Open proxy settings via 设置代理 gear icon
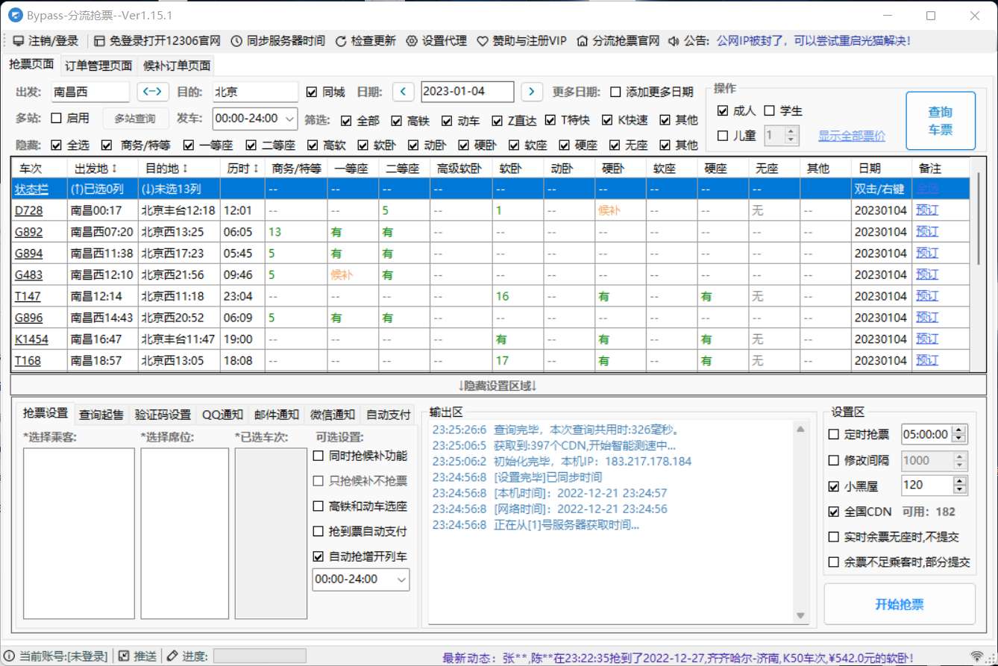The width and height of the screenshot is (998, 666). (412, 40)
